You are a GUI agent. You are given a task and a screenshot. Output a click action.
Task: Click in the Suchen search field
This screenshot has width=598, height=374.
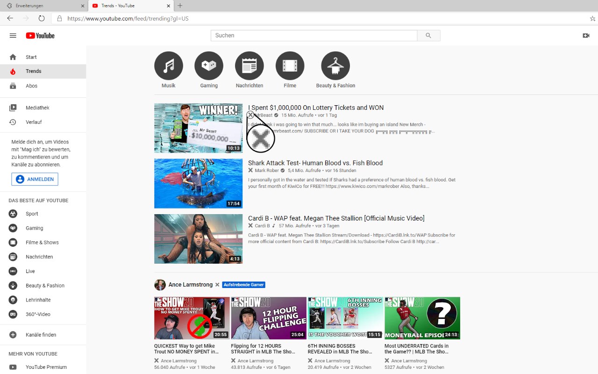click(314, 36)
